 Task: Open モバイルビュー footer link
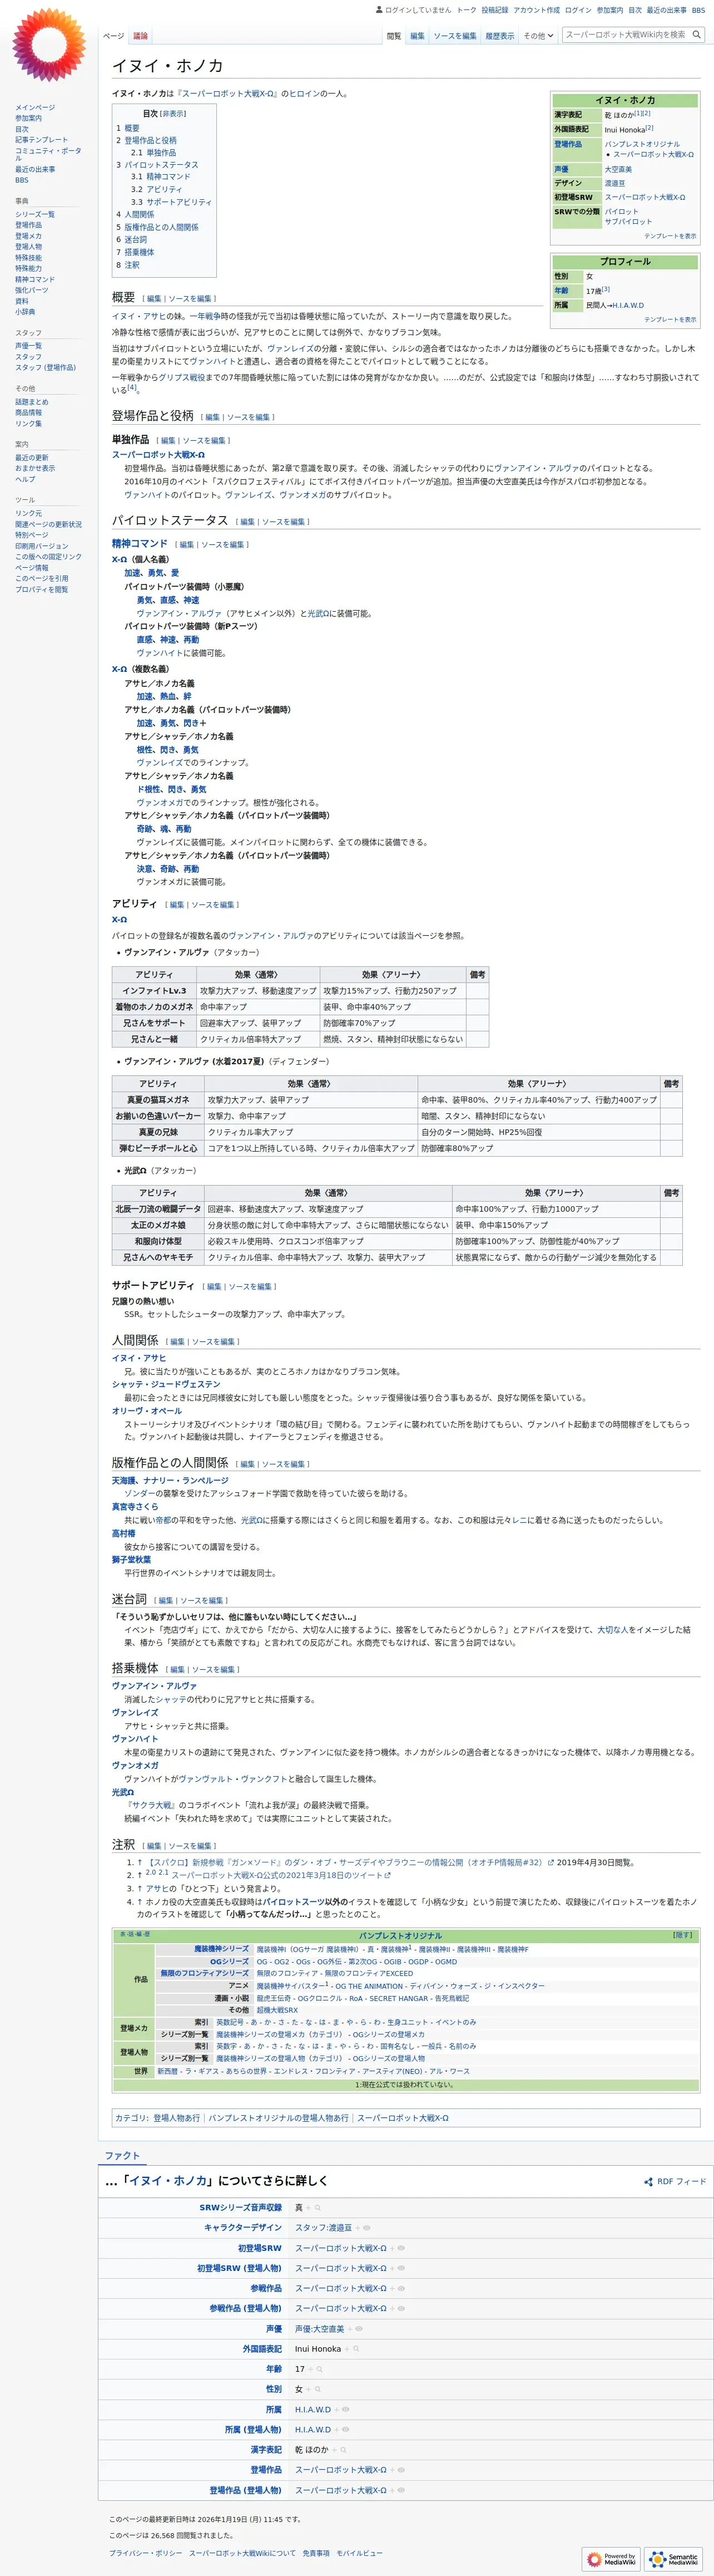click(359, 2553)
